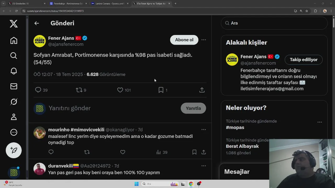Open the BB account avatar in the sidebar

14,173
